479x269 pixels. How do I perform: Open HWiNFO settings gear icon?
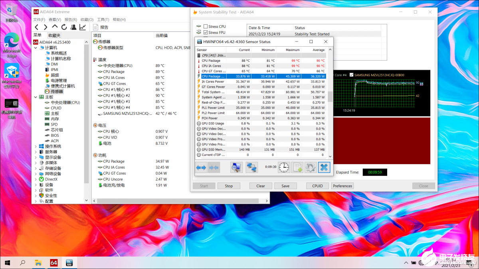(x=311, y=167)
